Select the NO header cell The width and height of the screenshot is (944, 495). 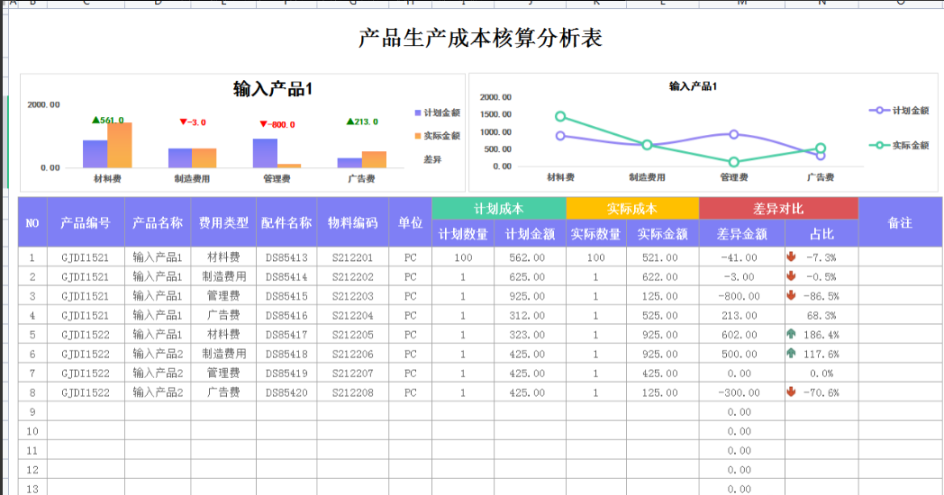coord(32,222)
